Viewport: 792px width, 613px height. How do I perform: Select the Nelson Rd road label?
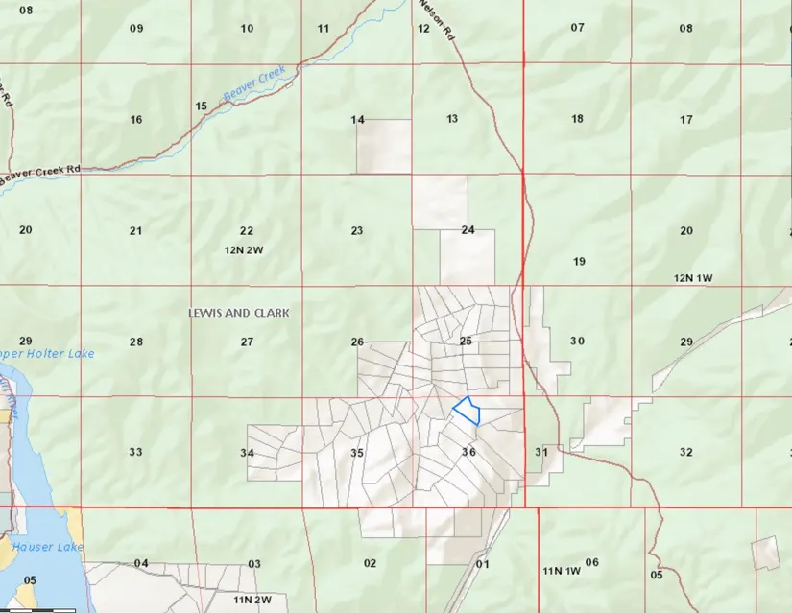pyautogui.click(x=435, y=19)
